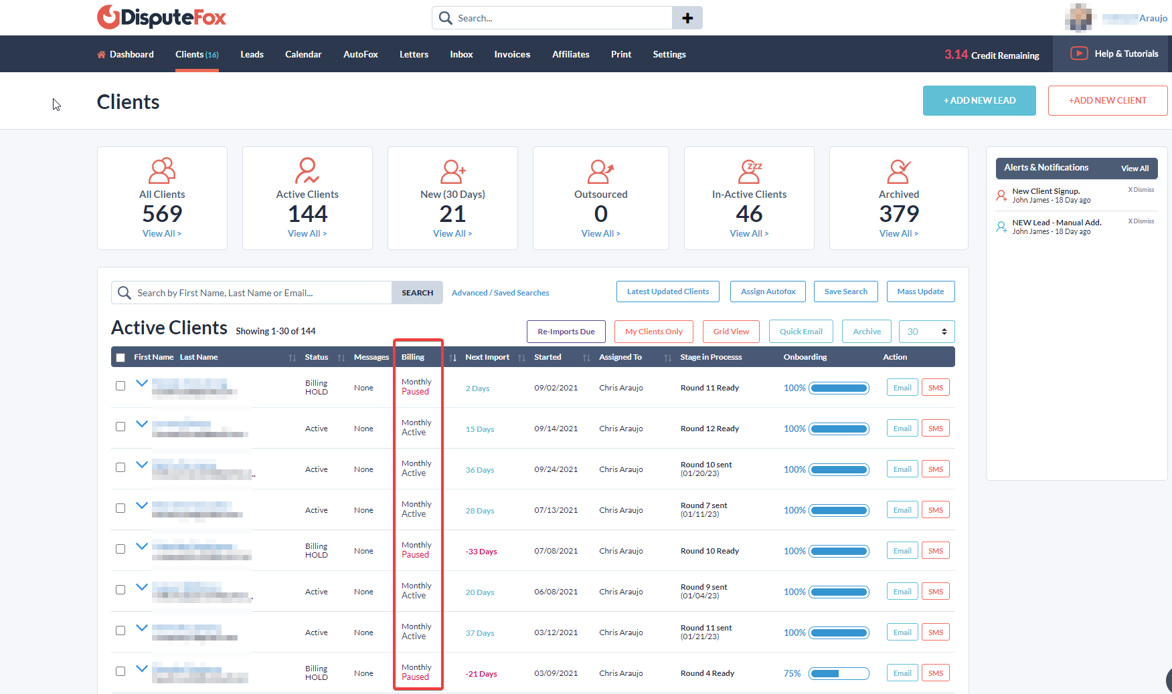The width and height of the screenshot is (1172, 694).
Task: Click the +ADD NEW CLIENT button
Action: click(x=1107, y=100)
